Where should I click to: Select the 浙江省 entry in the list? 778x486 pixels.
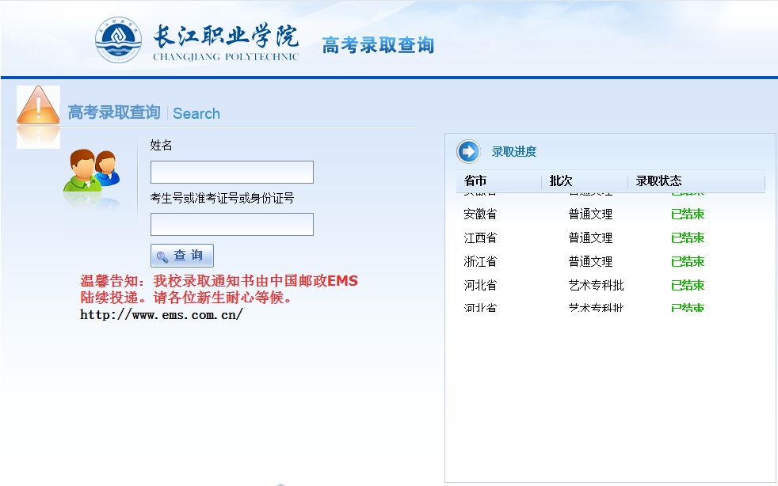pos(480,262)
